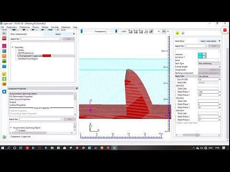Viewport: 230px width, 172px height.
Task: Open the File menu
Action: tap(2, 27)
